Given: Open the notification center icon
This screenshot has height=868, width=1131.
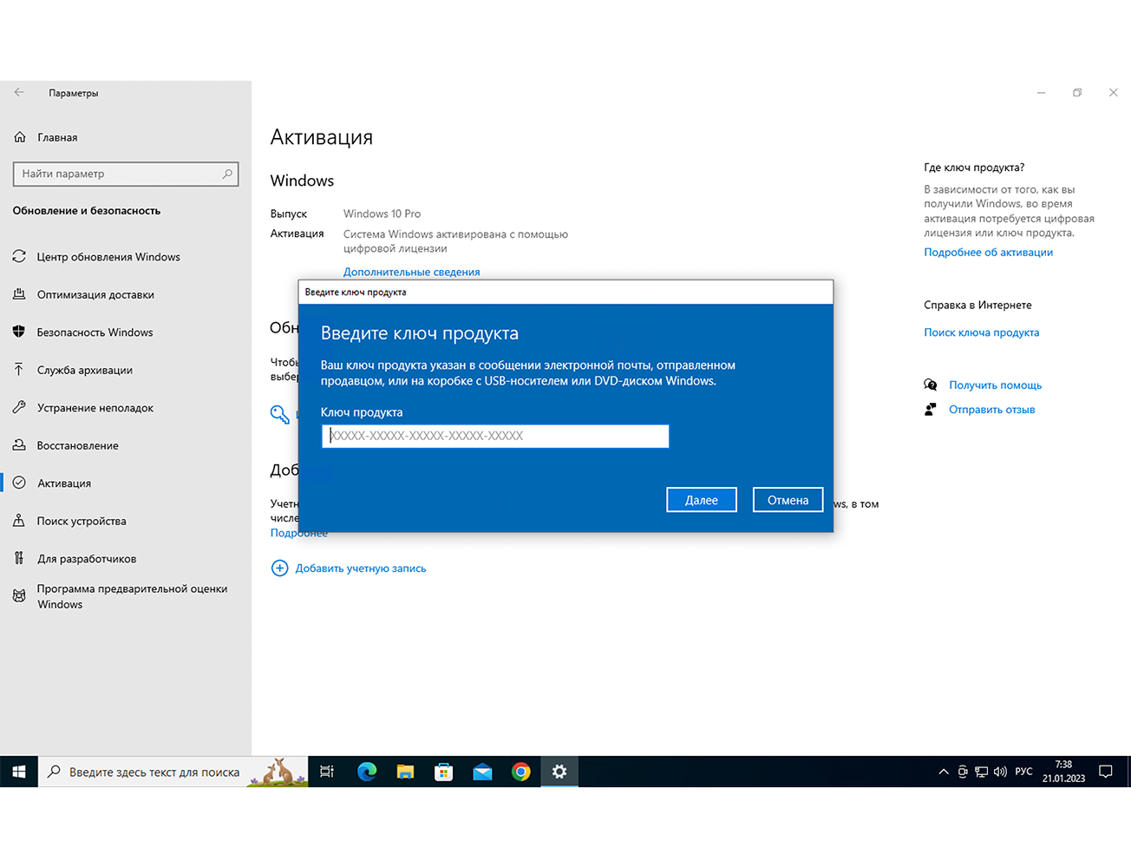Looking at the screenshot, I should click(1106, 772).
